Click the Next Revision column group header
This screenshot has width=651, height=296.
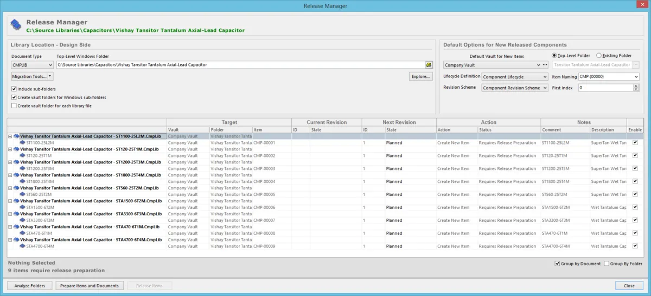tap(399, 122)
